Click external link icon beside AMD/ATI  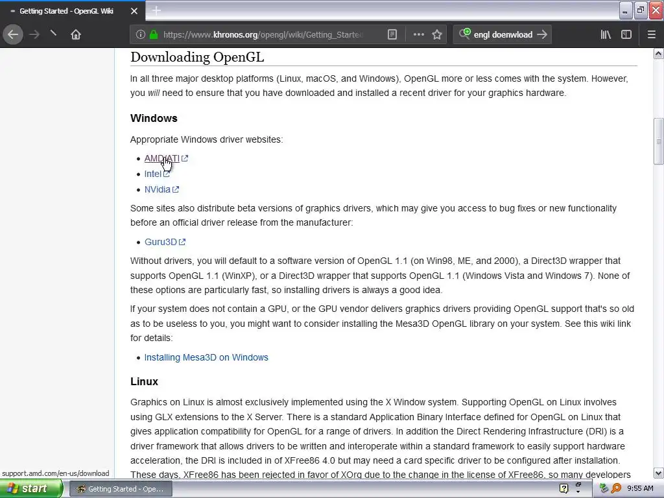[x=185, y=158]
